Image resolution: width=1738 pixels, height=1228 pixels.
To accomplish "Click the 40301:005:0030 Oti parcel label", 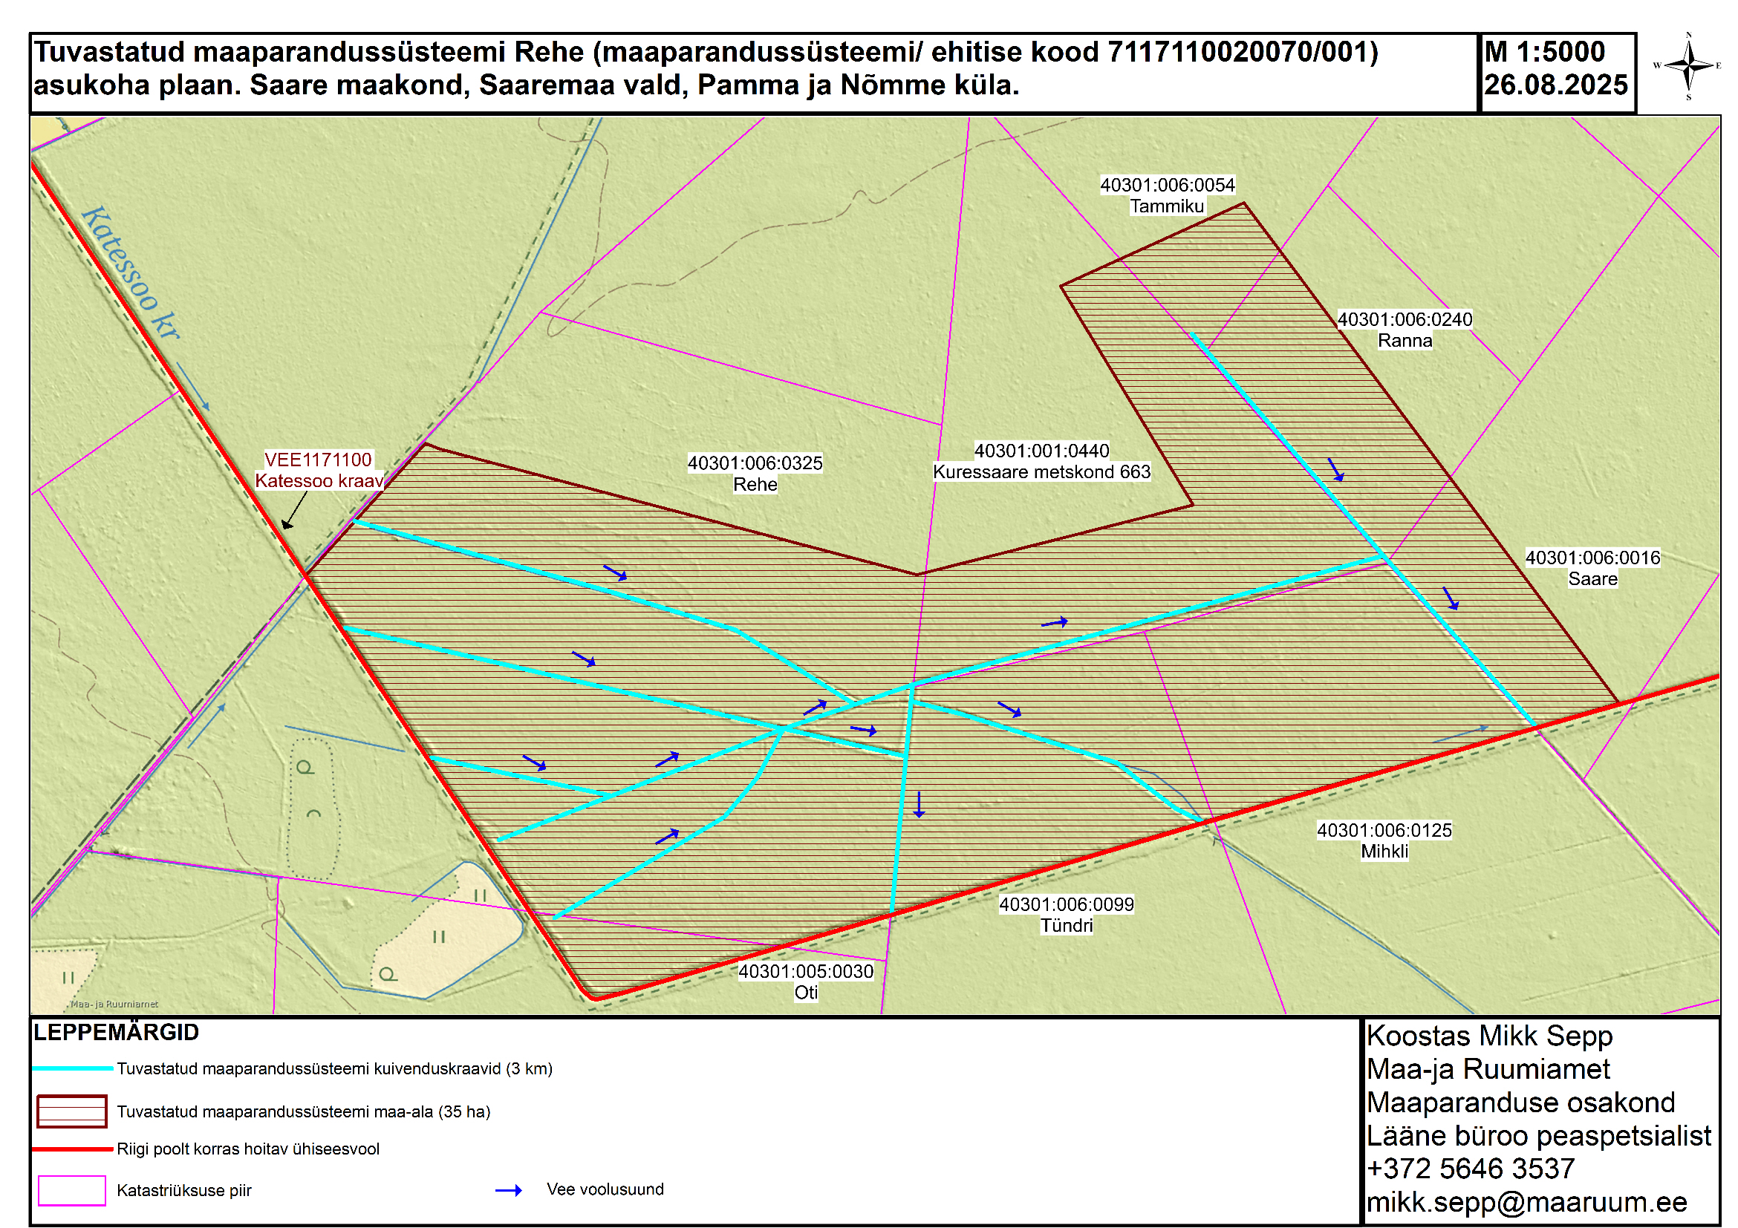I will pos(806,982).
